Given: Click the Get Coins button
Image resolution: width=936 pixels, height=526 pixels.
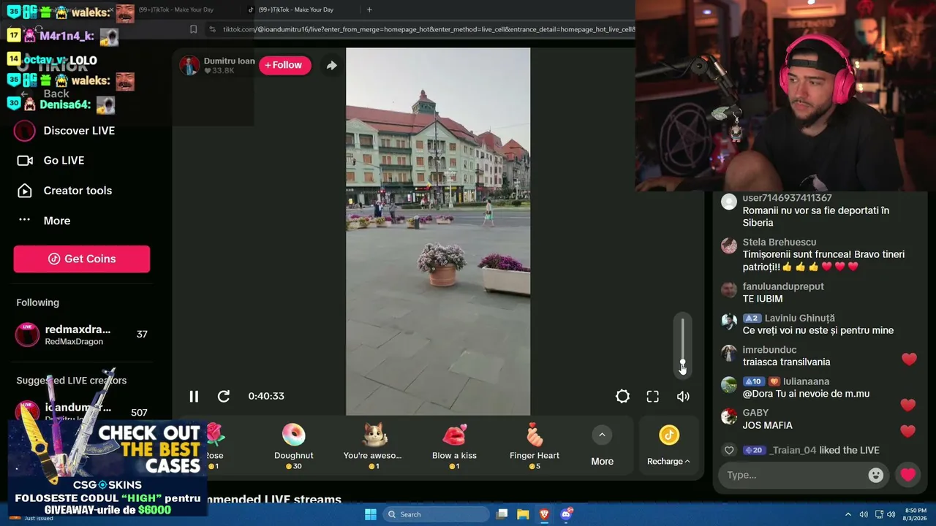Looking at the screenshot, I should coord(82,259).
